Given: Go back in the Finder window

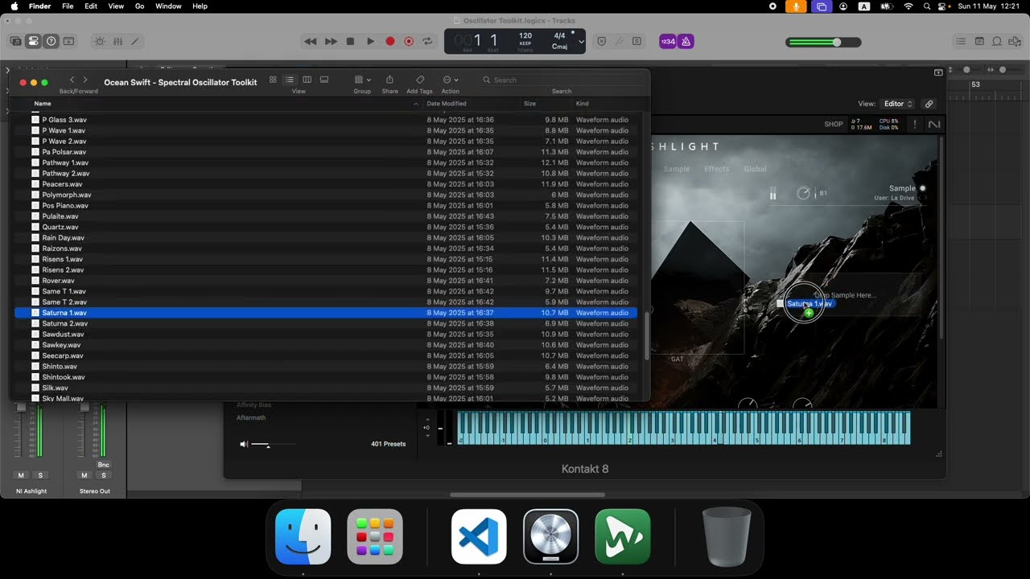Looking at the screenshot, I should [x=72, y=80].
